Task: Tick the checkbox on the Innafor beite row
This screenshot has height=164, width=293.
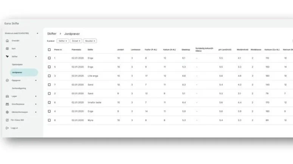Action: 49,102
